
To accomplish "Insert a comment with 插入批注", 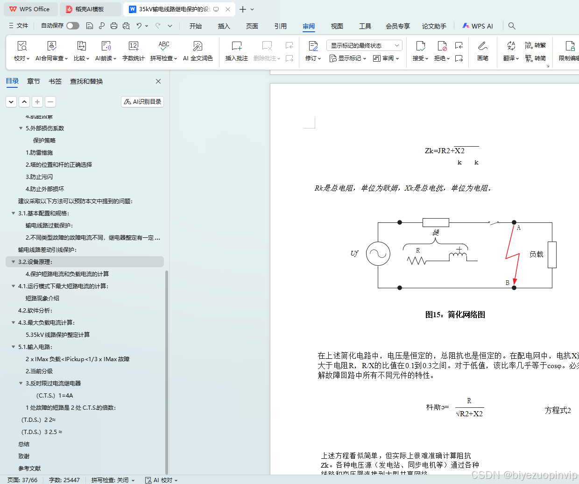I will tap(237, 51).
